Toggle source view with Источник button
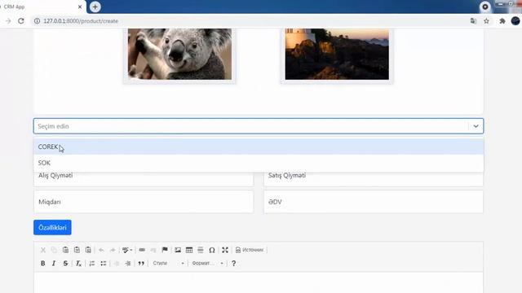The image size is (522, 293). [x=250, y=250]
